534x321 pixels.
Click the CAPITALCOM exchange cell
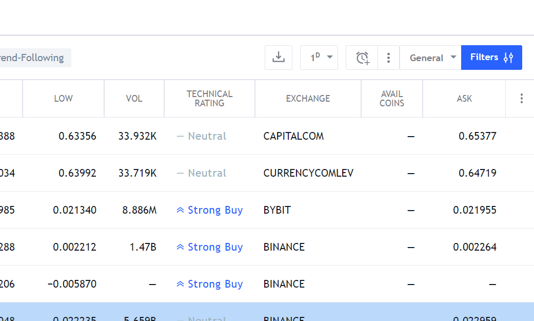click(x=293, y=136)
